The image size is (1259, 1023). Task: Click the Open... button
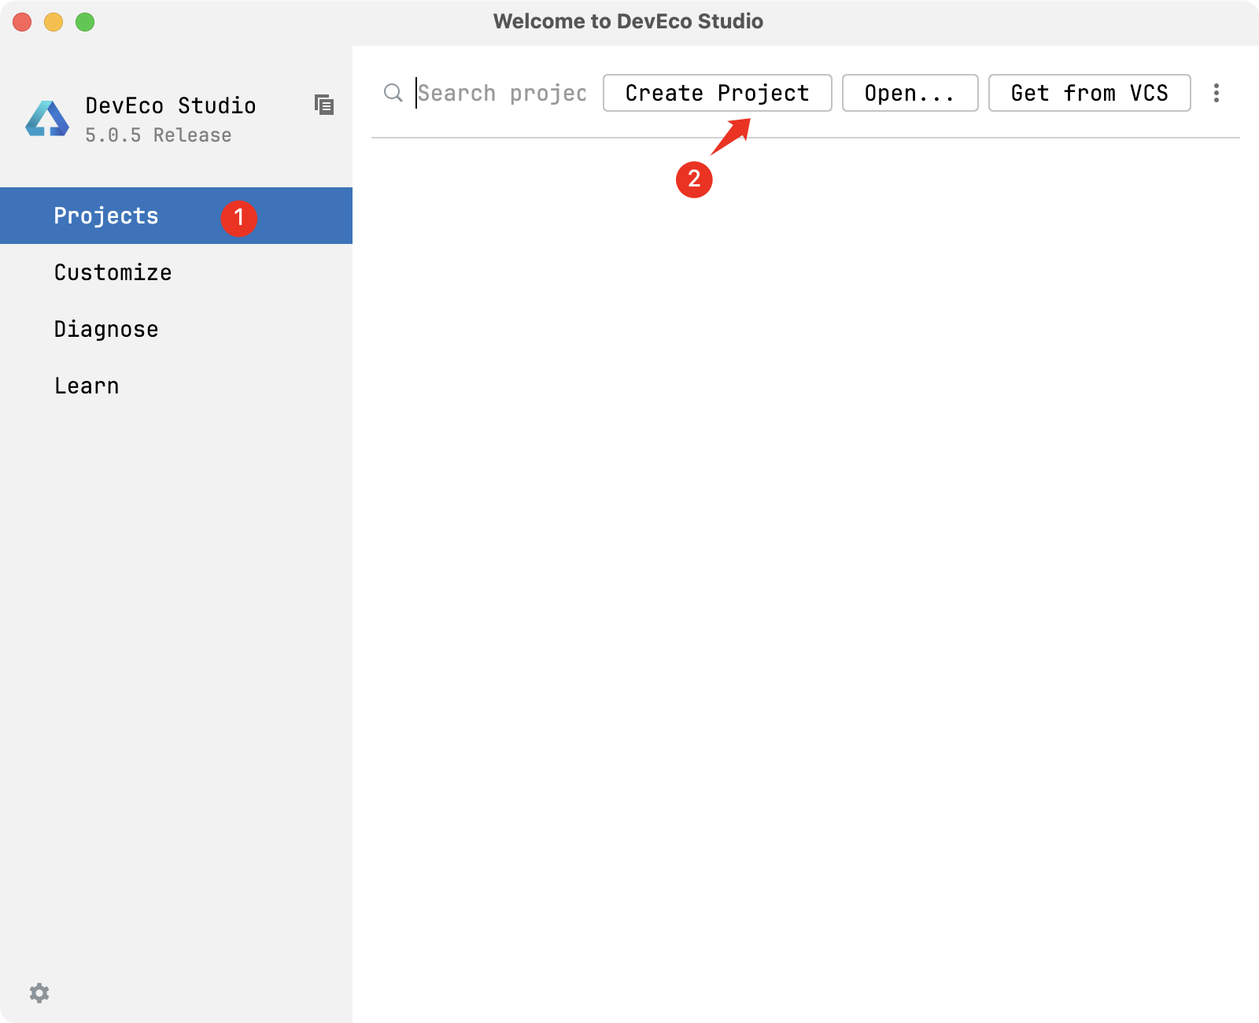tap(910, 93)
